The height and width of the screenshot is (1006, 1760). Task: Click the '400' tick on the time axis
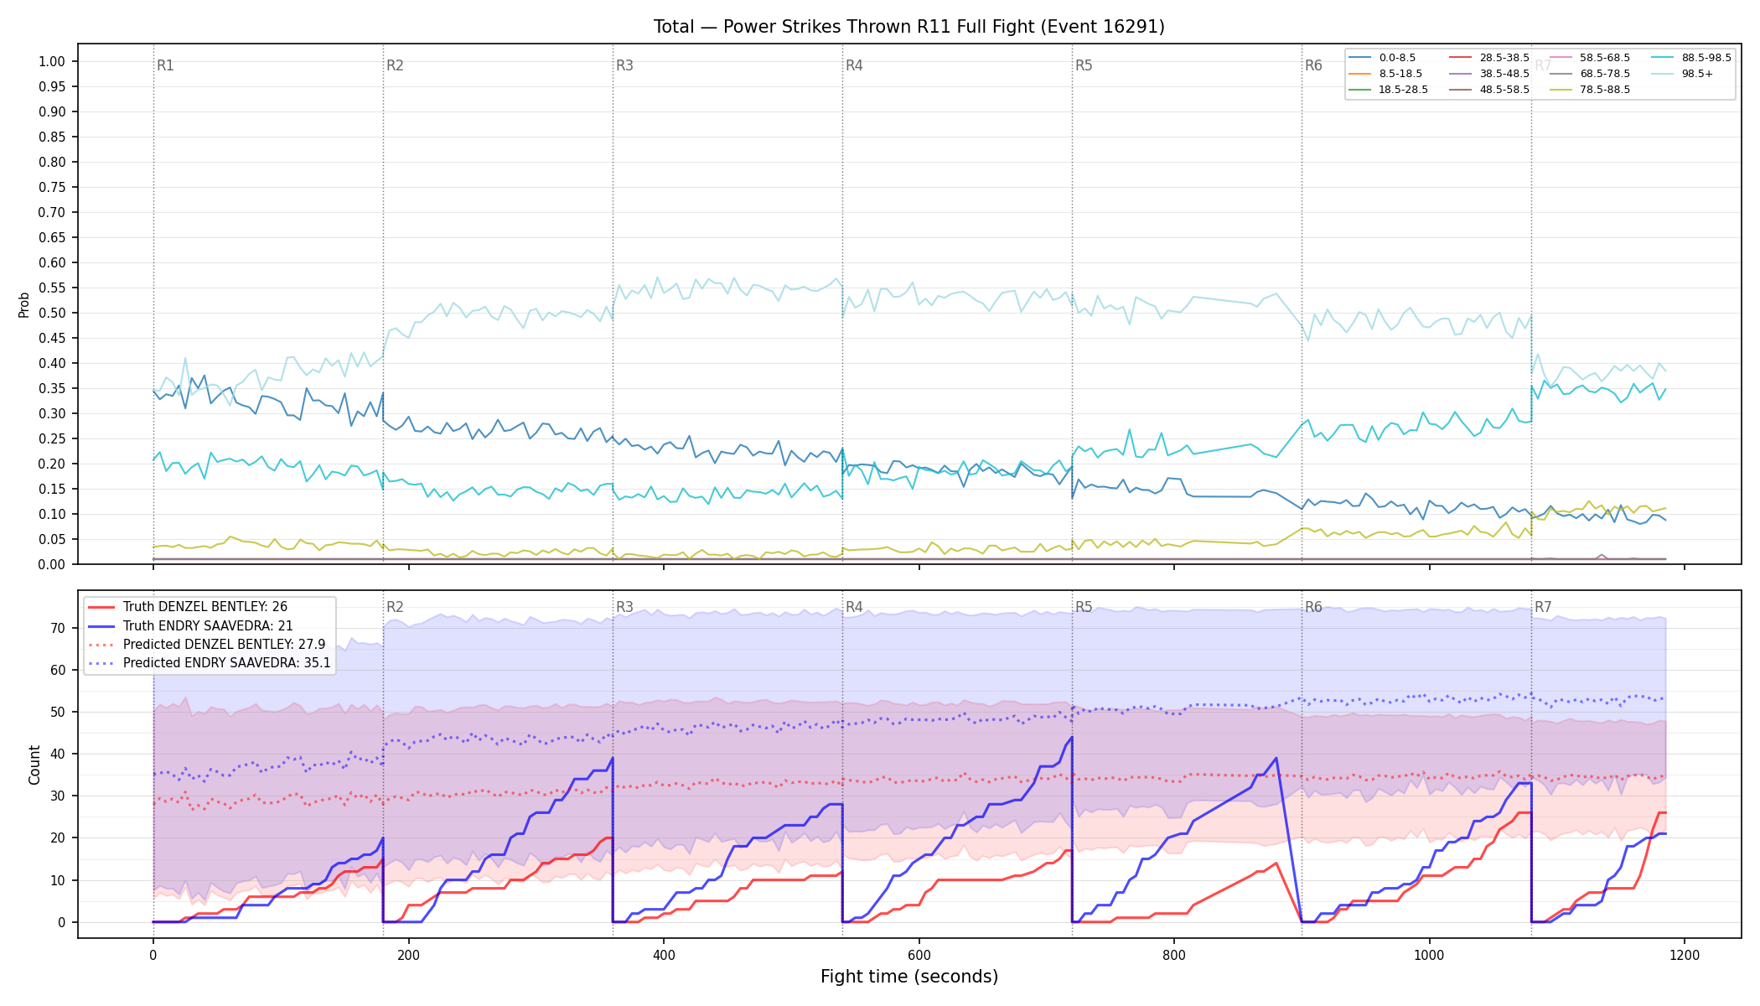pyautogui.click(x=664, y=955)
